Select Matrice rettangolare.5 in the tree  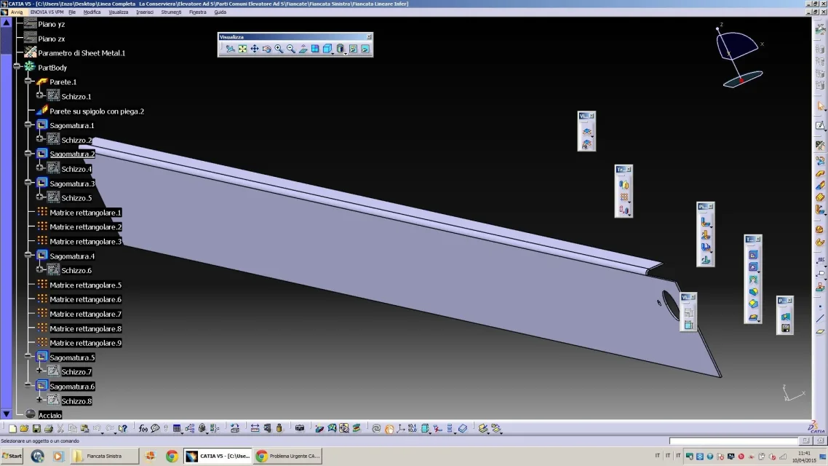coord(86,285)
